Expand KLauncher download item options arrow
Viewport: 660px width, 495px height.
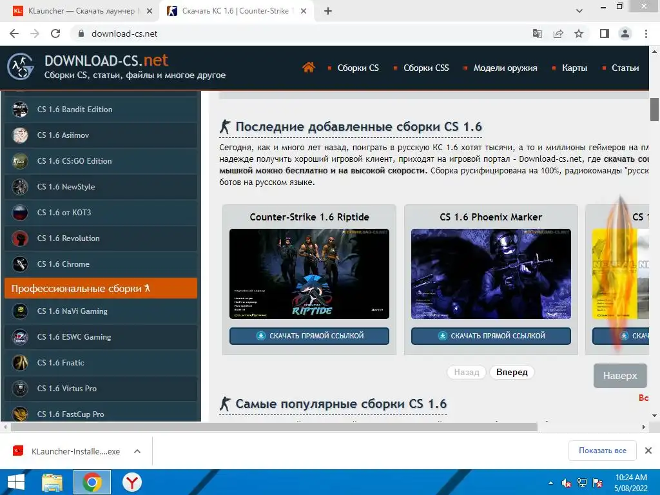point(137,451)
